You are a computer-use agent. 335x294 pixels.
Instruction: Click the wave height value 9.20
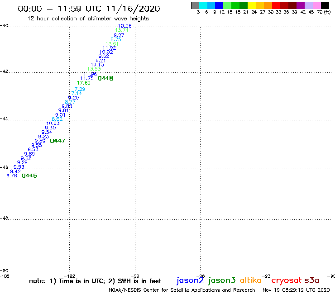73,98
